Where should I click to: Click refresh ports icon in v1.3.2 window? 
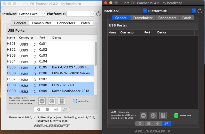click(x=52, y=101)
